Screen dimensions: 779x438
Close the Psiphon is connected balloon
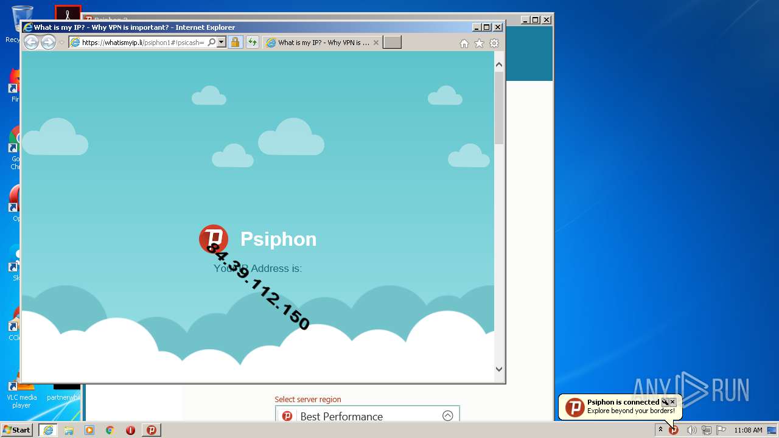[x=672, y=402]
